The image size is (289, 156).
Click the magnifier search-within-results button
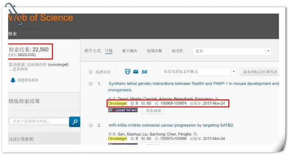[75, 122]
